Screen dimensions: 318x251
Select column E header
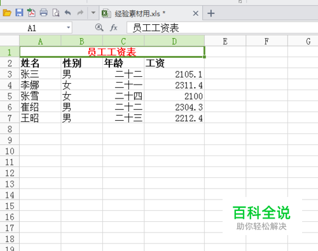pyautogui.click(x=225, y=41)
